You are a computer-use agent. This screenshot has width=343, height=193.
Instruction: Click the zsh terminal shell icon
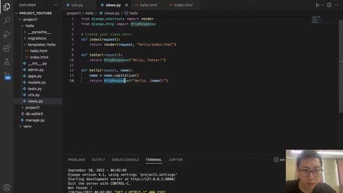(x=276, y=160)
